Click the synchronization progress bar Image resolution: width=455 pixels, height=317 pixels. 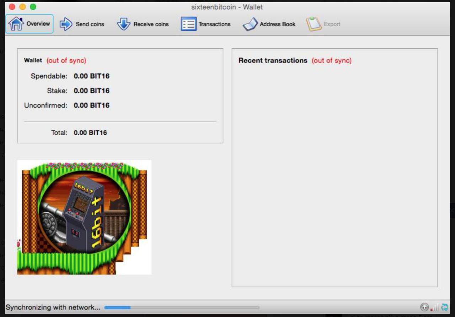pos(182,307)
